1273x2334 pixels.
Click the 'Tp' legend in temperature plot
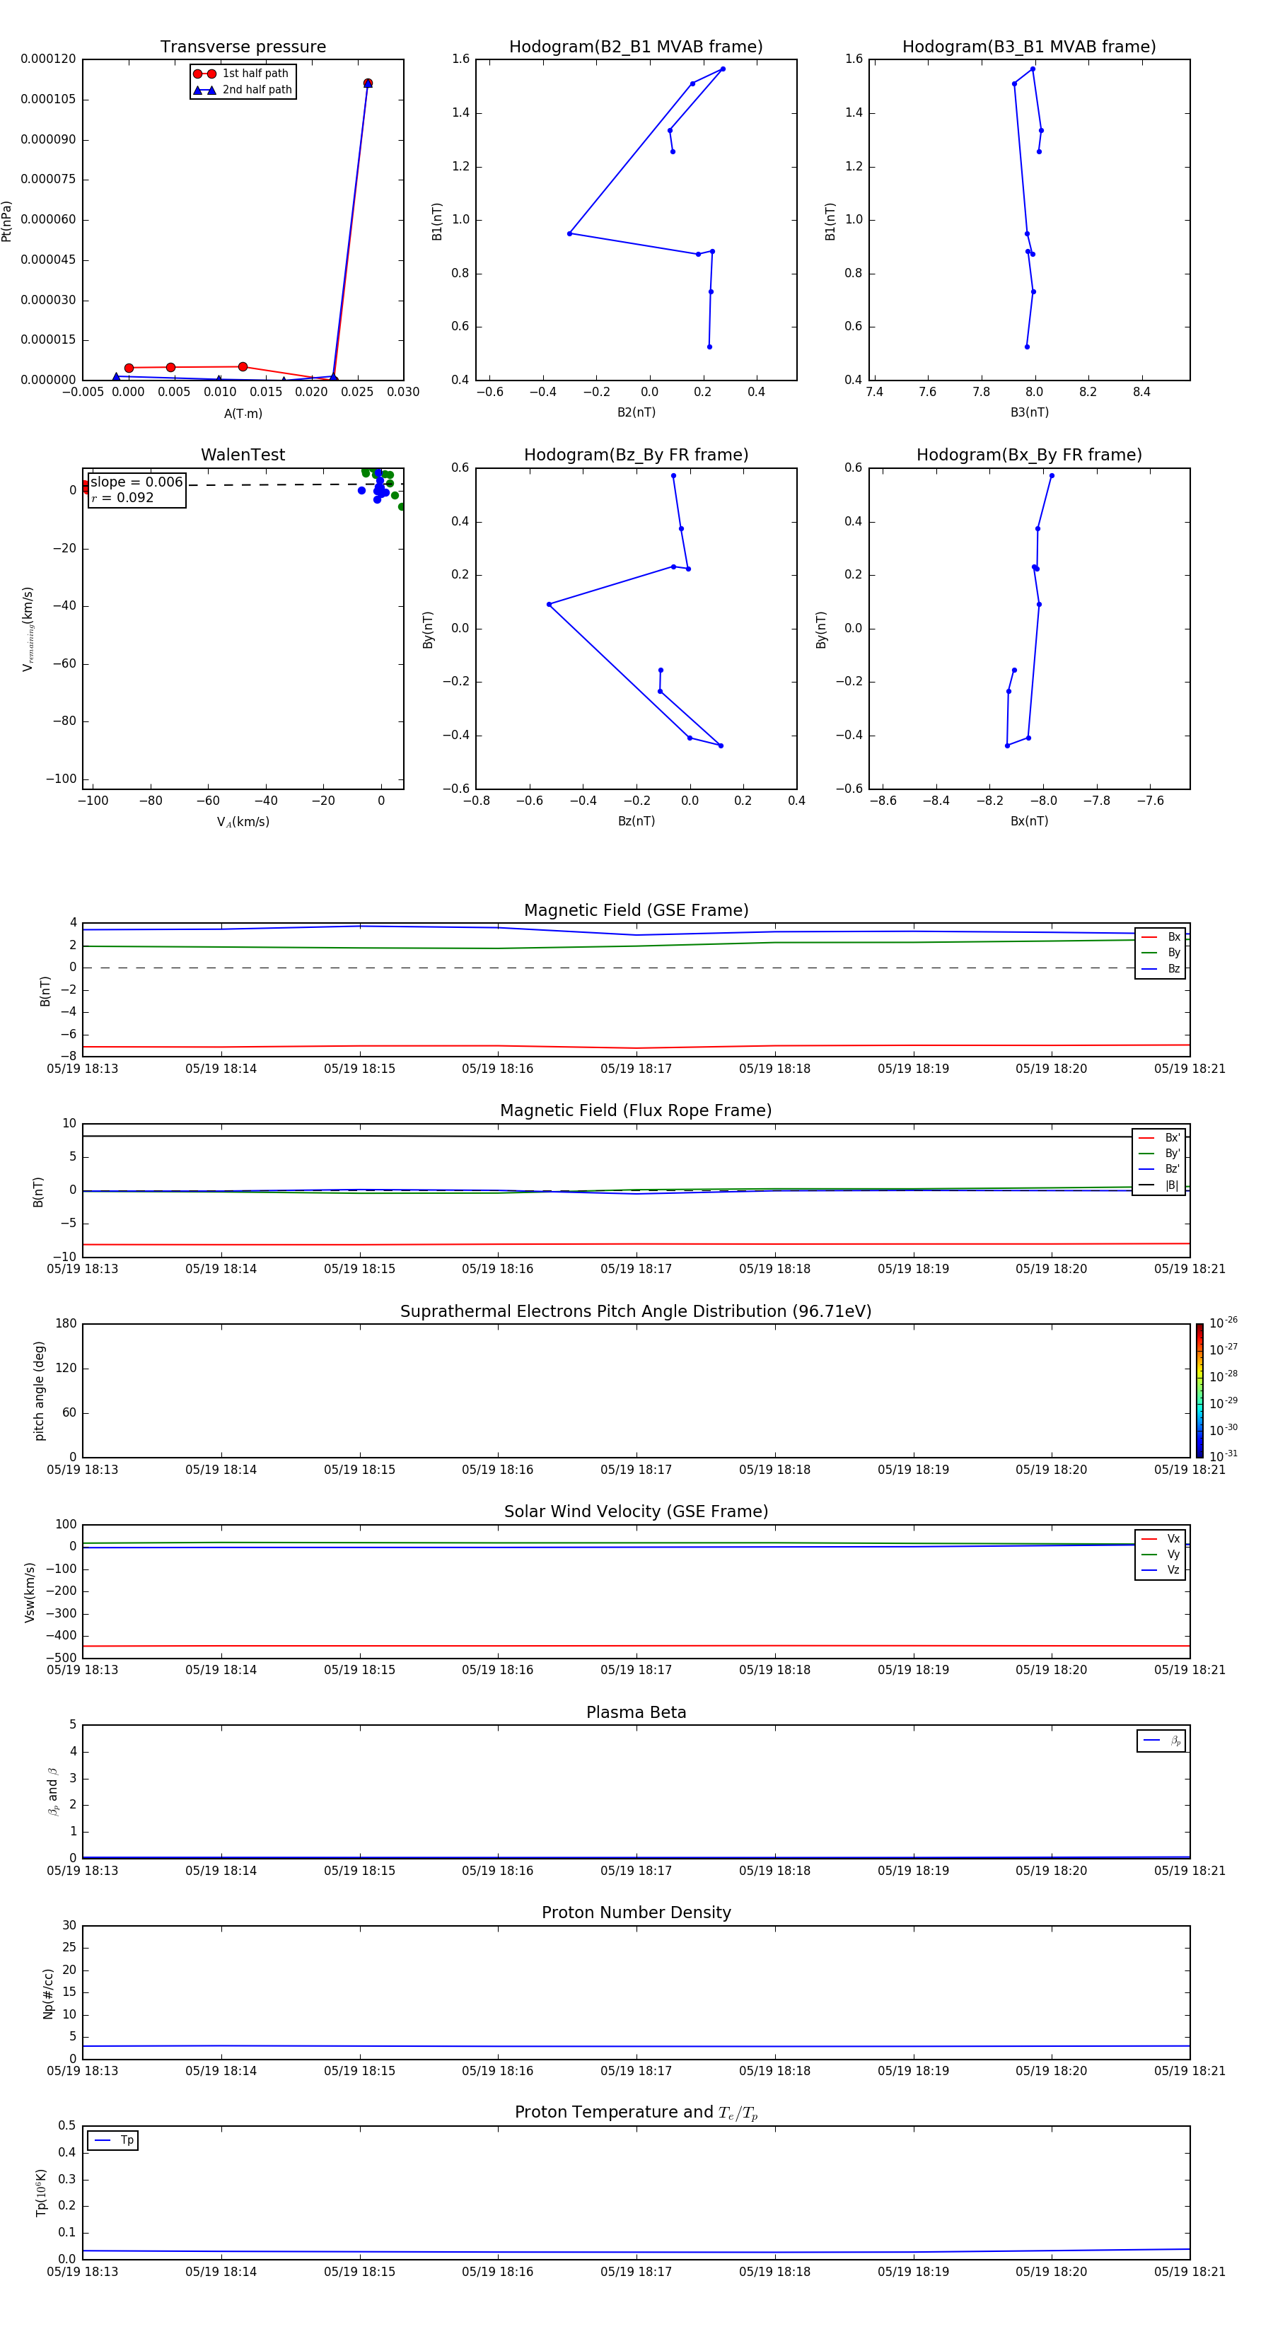[113, 2140]
